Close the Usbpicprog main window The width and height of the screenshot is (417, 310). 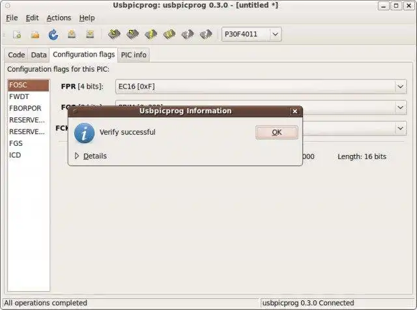(x=409, y=6)
